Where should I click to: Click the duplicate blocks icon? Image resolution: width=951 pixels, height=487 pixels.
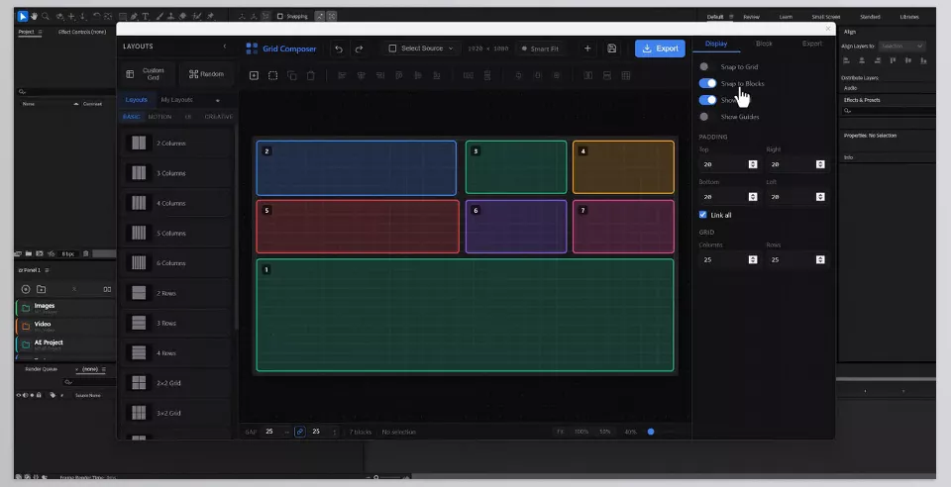(291, 75)
